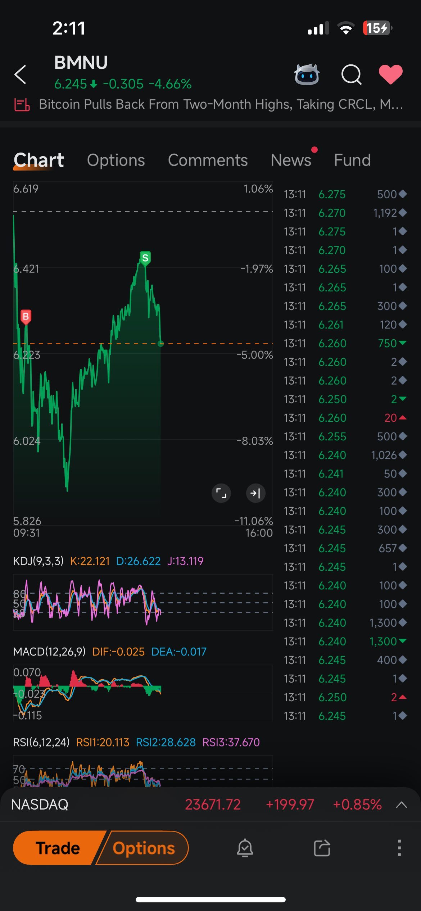Viewport: 421px width, 911px height.
Task: Tap the DEA:-0.017 MACD value
Action: (x=179, y=652)
